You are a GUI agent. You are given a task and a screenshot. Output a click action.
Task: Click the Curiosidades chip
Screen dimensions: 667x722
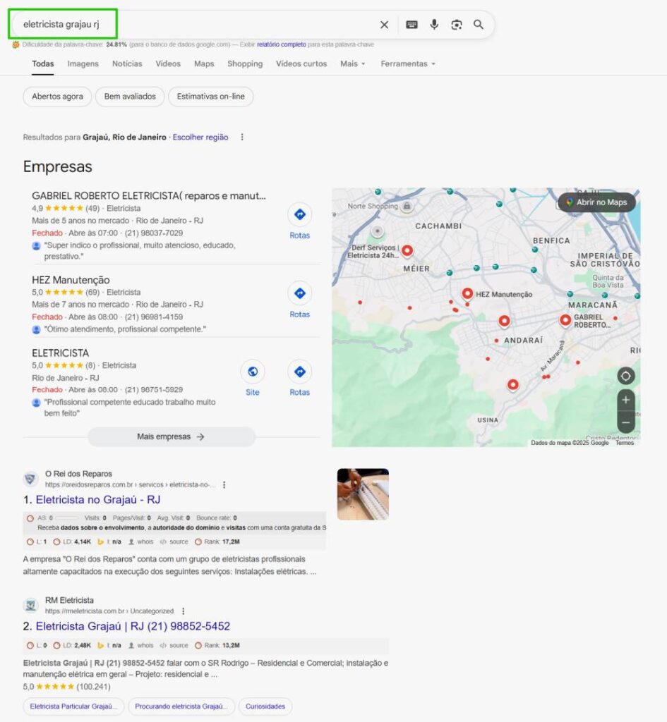[x=265, y=706]
